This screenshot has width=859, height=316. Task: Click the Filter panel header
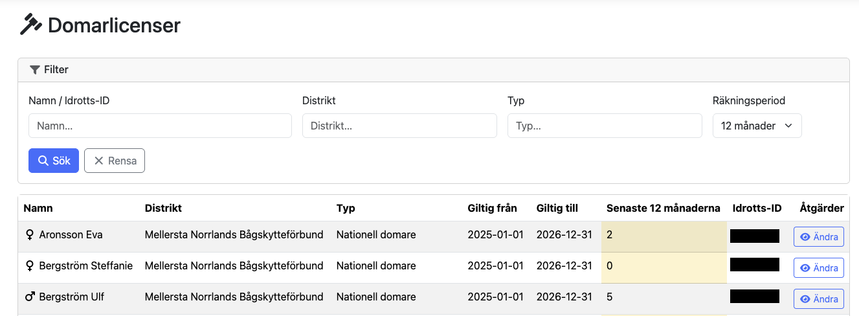(433, 70)
